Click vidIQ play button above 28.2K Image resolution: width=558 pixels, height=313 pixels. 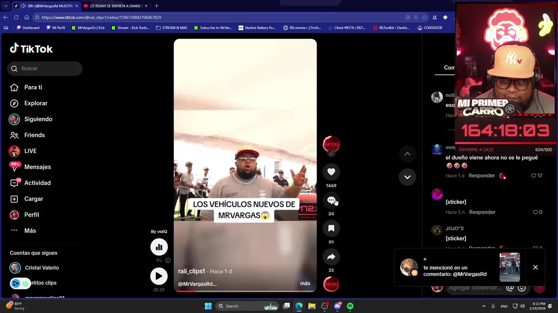(x=159, y=276)
